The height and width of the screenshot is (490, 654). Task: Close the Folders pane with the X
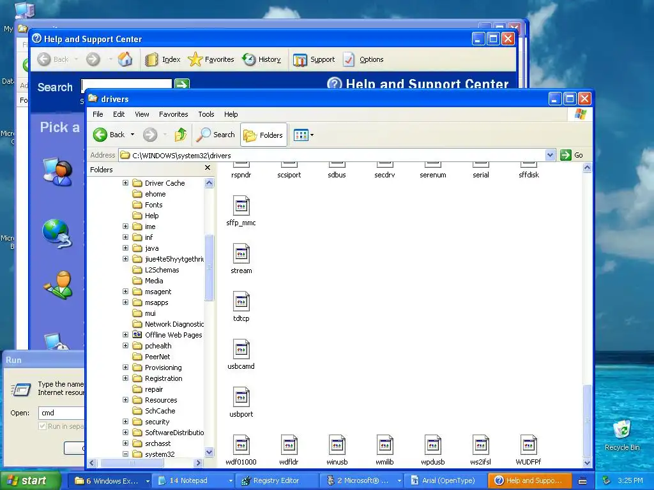208,168
